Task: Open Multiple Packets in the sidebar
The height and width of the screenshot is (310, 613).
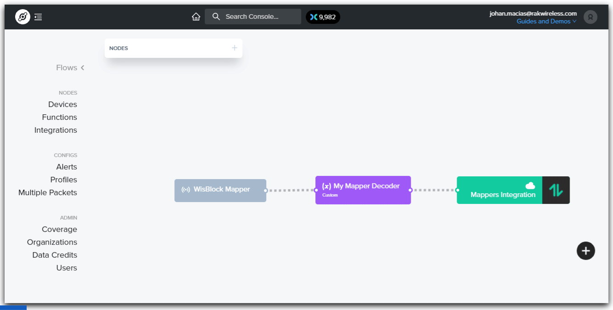Action: tap(48, 192)
